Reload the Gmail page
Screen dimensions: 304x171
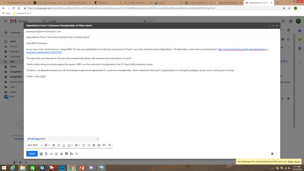pos(14,8)
